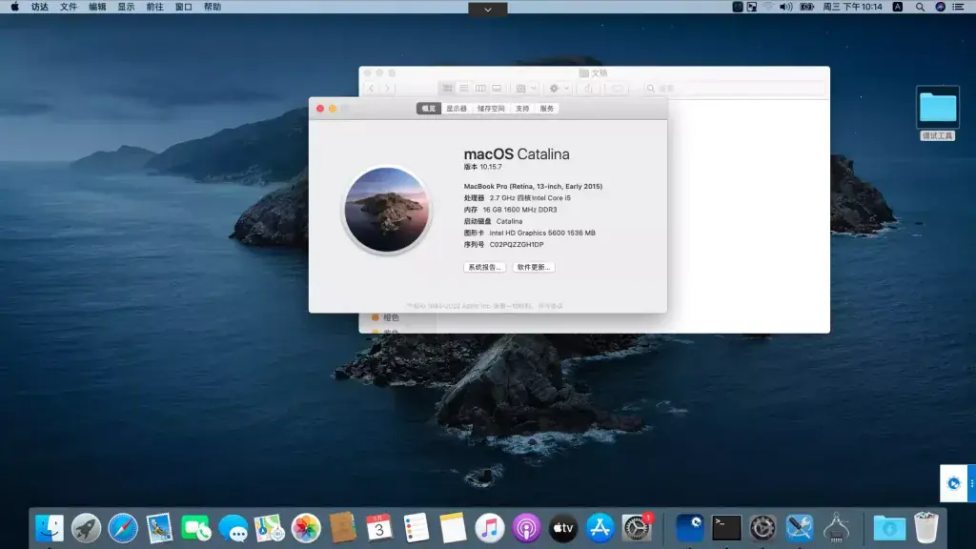
Task: Open the 调试工具 desktop folder
Action: 938,112
